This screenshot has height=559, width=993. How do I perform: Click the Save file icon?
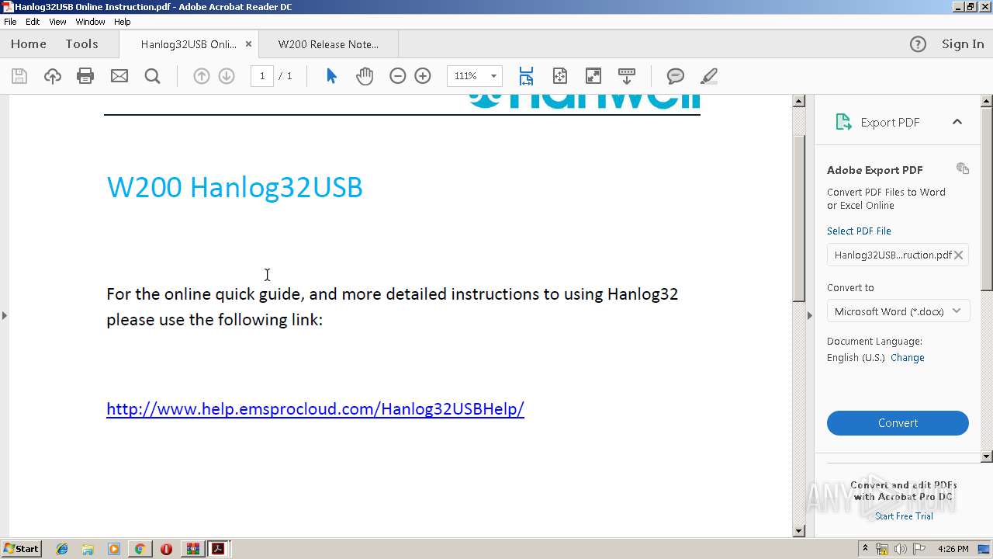point(19,76)
